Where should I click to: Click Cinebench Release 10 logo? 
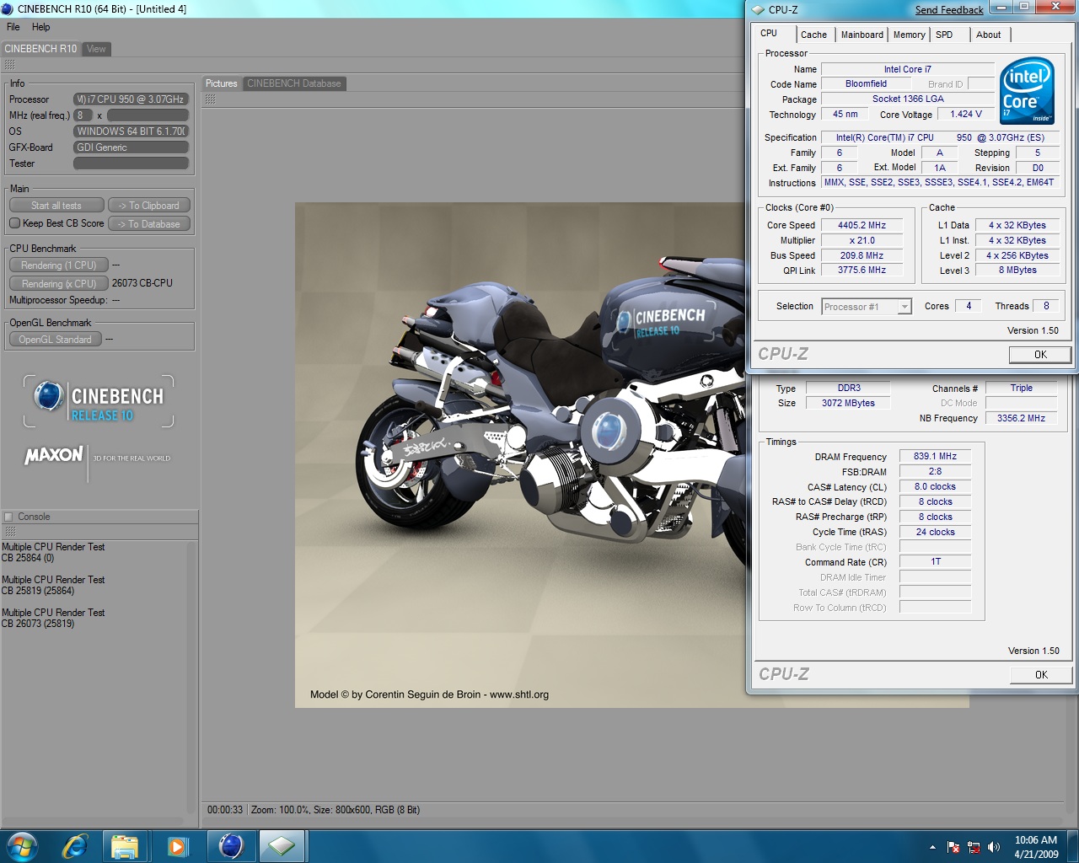pyautogui.click(x=99, y=401)
